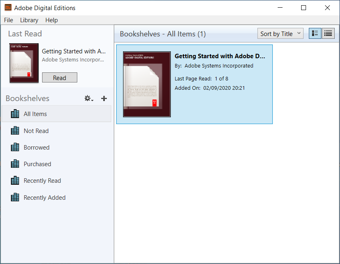Click the All Items bookshelf icon
Screen dimensions: 340x264
click(x=15, y=114)
